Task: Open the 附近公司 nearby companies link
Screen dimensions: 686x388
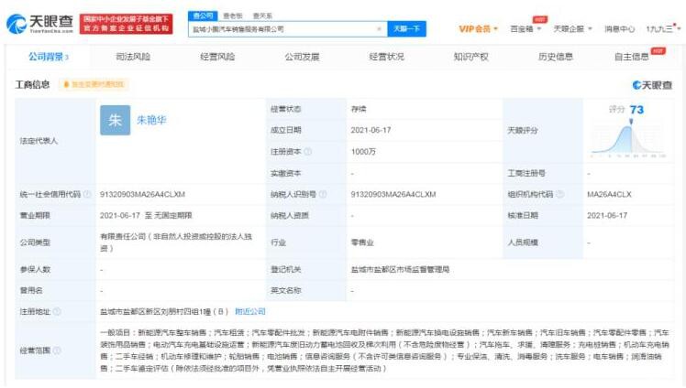Action: tap(250, 312)
